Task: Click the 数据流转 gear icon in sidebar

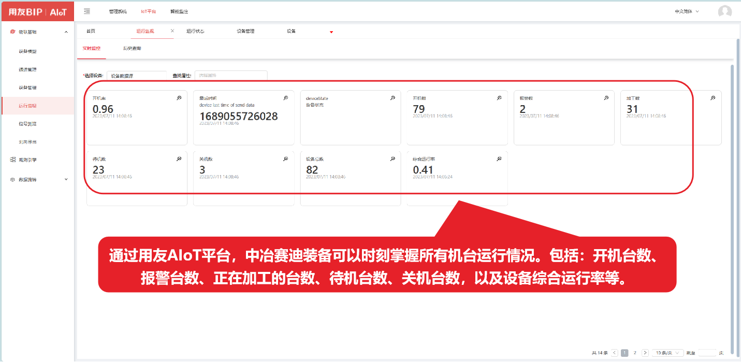Action: pyautogui.click(x=12, y=180)
